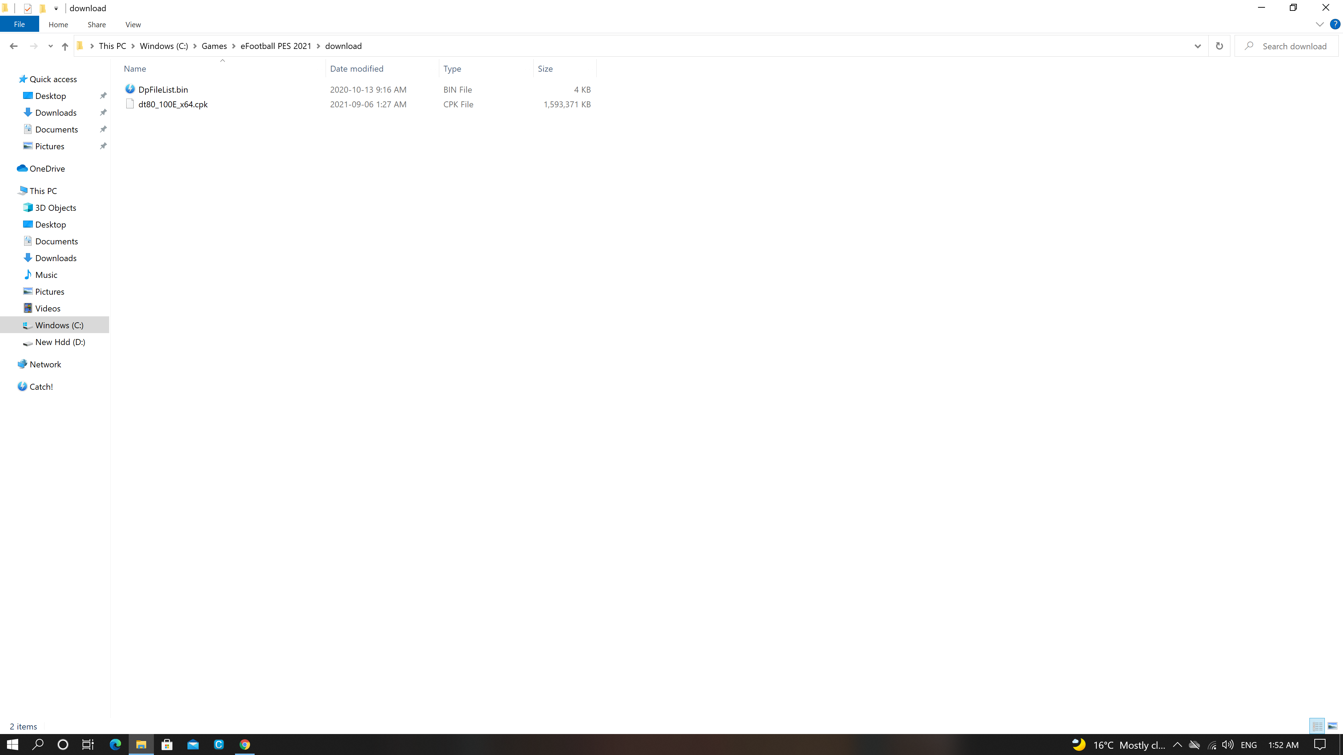1343x755 pixels.
Task: Open the Windows Start menu
Action: pyautogui.click(x=13, y=745)
